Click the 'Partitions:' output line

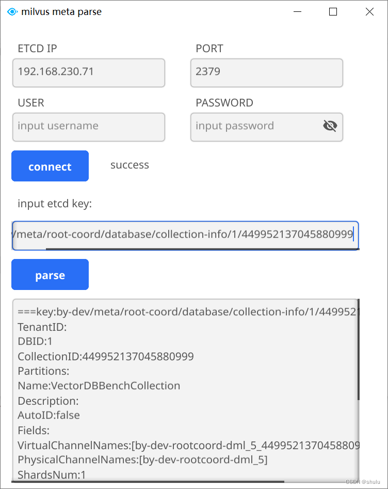point(43,371)
